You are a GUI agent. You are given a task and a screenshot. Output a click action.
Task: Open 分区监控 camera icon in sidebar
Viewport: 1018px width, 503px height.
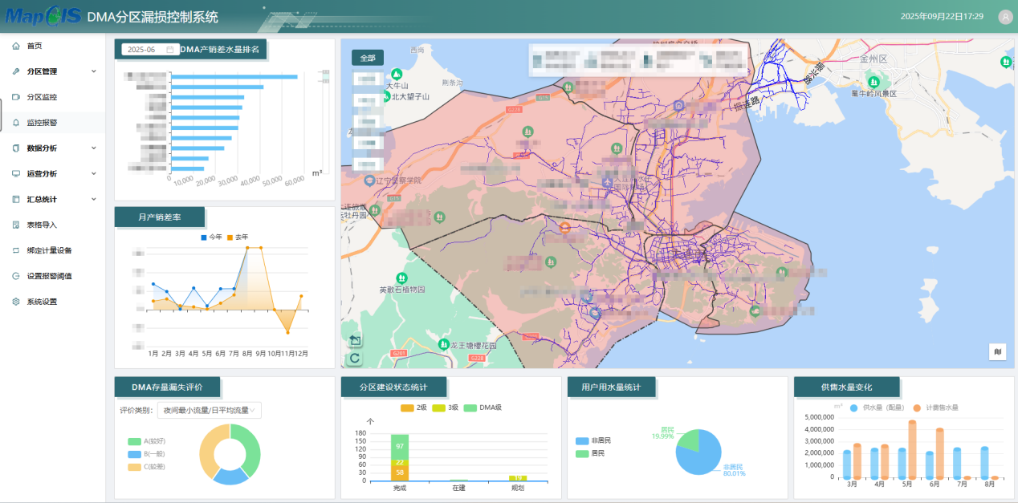(x=16, y=97)
